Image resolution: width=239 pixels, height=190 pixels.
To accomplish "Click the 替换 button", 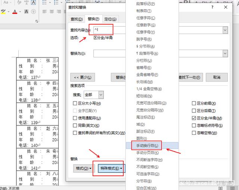I will click(x=118, y=77).
